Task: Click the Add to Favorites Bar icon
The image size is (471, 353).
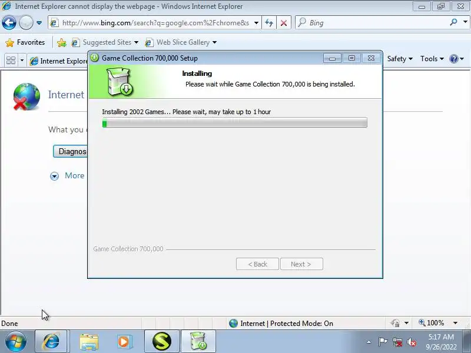Action: click(62, 42)
